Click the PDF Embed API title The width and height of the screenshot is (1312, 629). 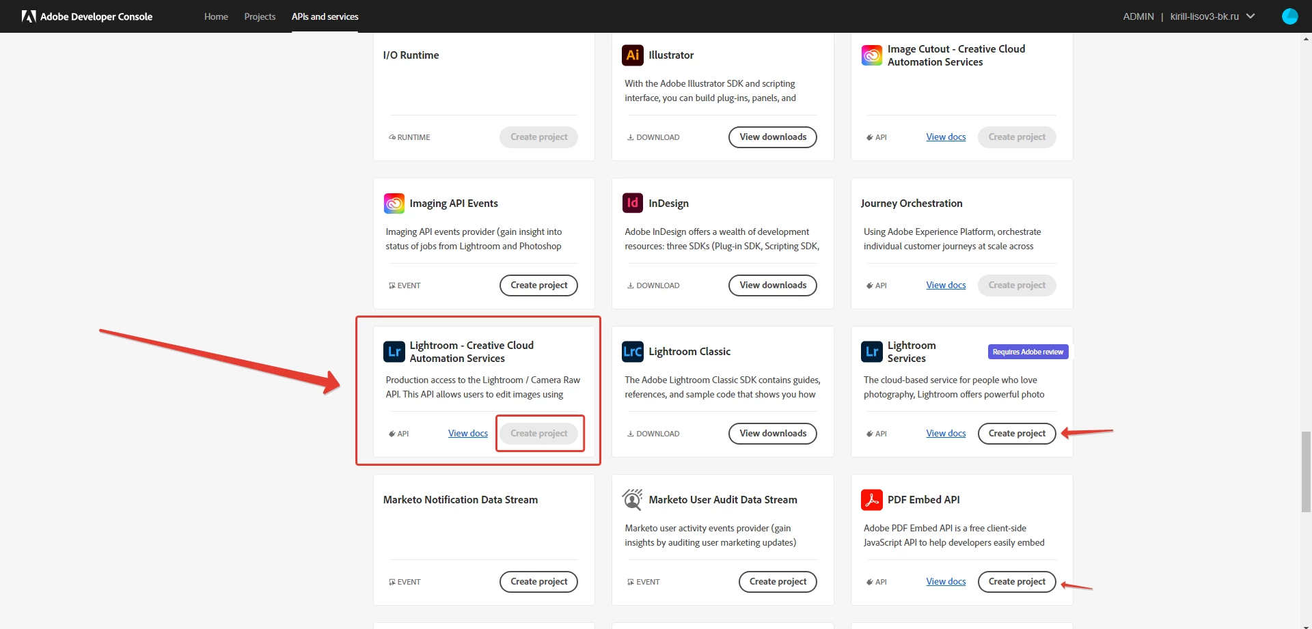[924, 500]
